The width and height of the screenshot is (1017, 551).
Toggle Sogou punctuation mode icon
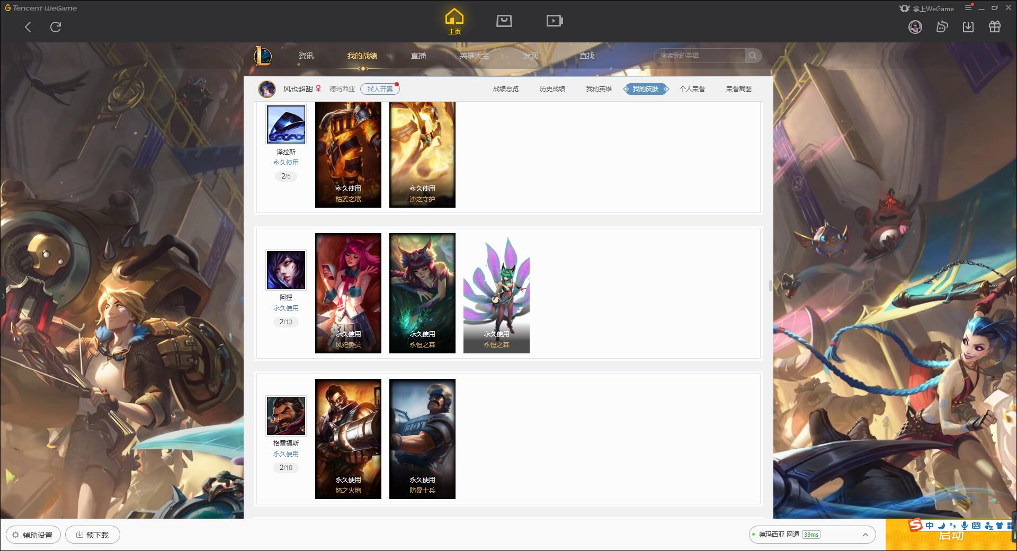click(953, 526)
